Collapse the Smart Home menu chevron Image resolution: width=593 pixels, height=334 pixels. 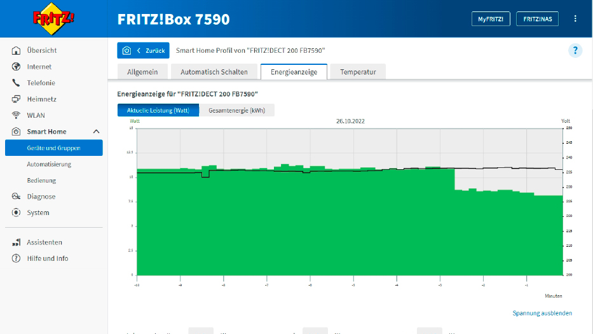click(97, 132)
